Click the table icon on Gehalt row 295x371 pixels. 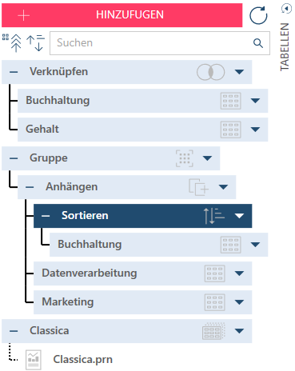click(x=231, y=130)
